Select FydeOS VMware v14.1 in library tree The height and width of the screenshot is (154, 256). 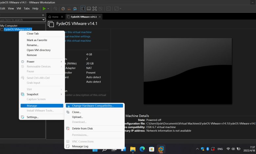pyautogui.click(x=18, y=29)
